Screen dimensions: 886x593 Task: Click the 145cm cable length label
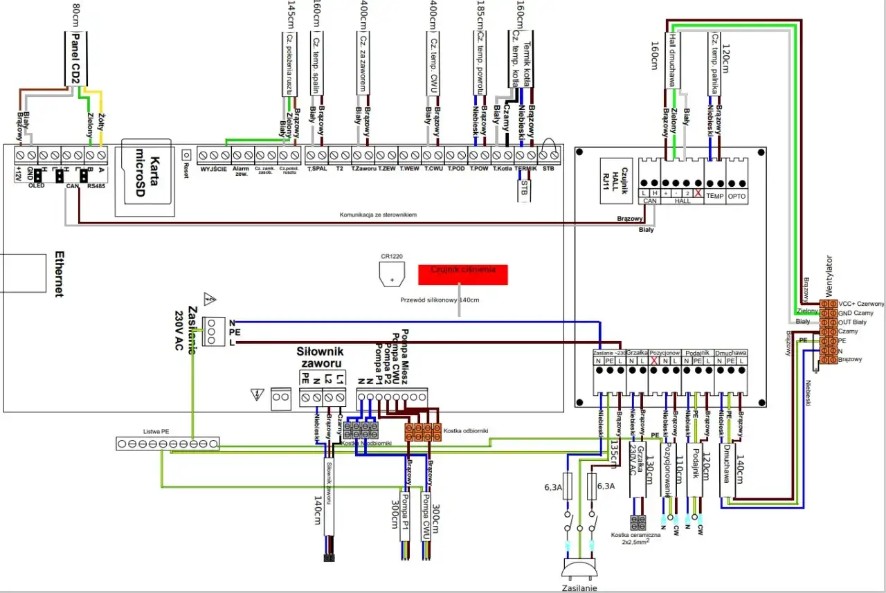pos(291,14)
